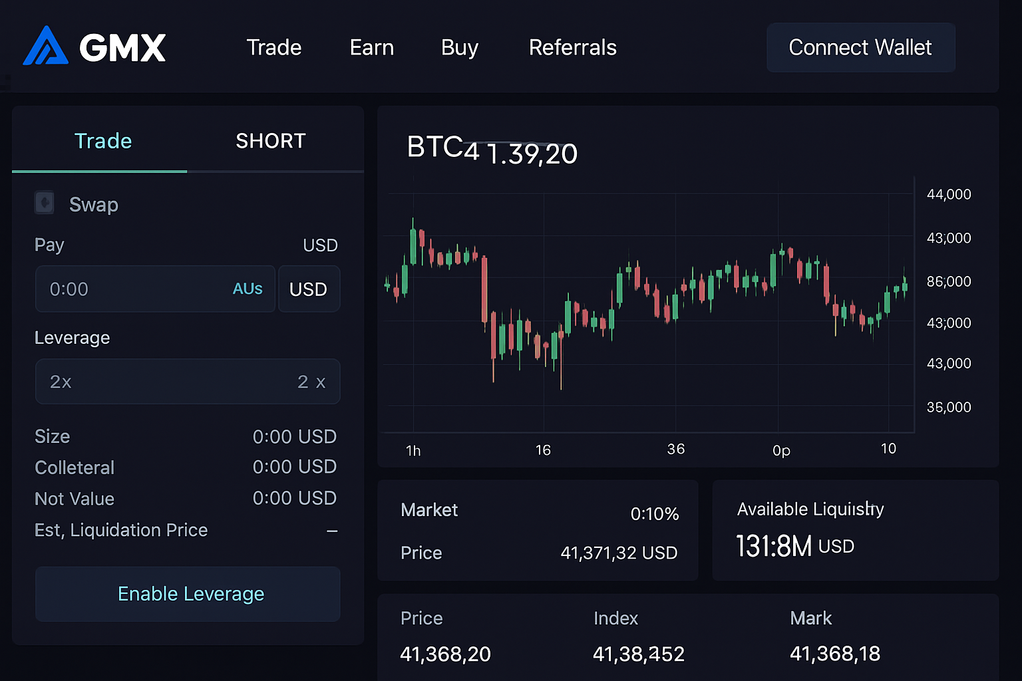1022x681 pixels.
Task: Open the Referrals page
Action: [x=572, y=47]
